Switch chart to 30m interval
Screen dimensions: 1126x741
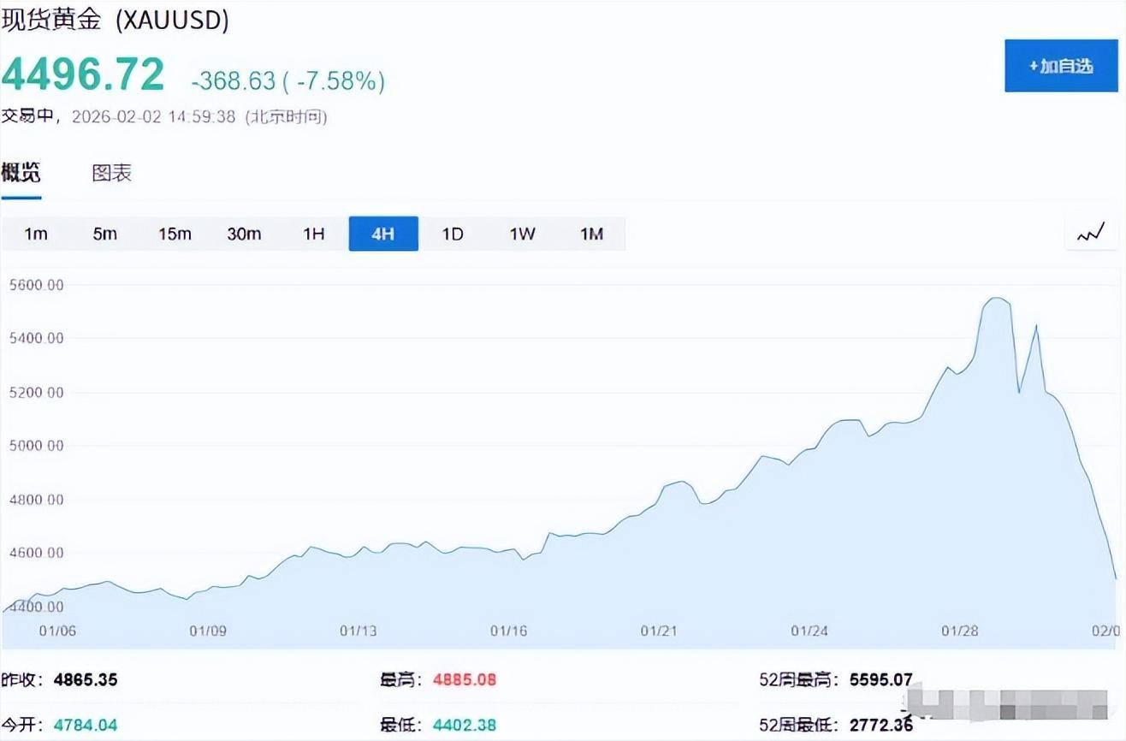point(244,234)
